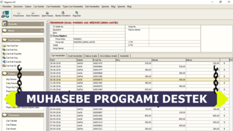Screen dimensions: 233x131
Task: Open Cari Ödeme in the Finansman panel
Action: click(x=11, y=125)
